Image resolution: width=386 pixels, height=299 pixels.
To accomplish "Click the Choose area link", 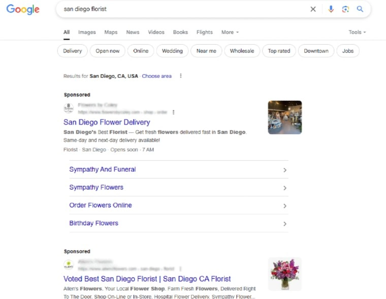I will click(x=156, y=76).
